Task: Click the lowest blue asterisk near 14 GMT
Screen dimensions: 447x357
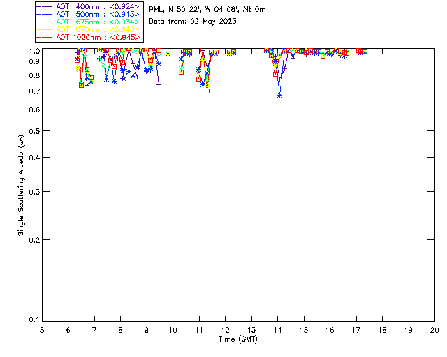Action: point(279,96)
